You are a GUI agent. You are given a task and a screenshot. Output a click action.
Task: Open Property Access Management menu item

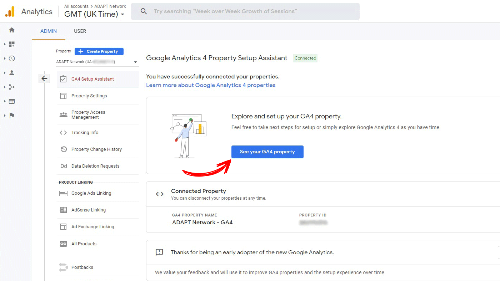pos(98,114)
